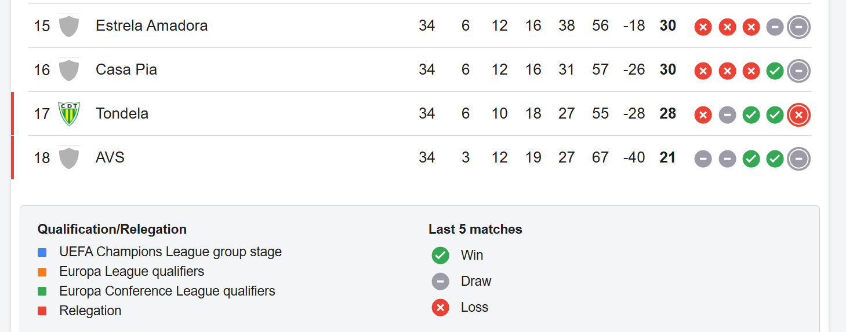Click the Loss icon in the legend
The image size is (846, 332).
point(441,307)
